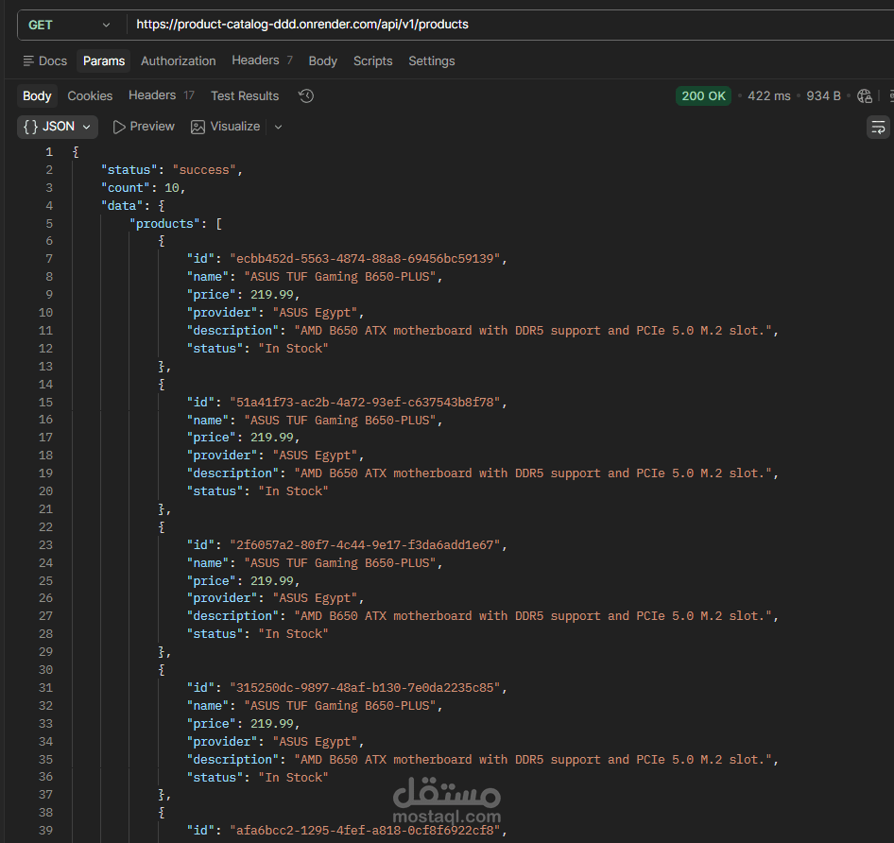Click line number 1 in the gutter

point(49,152)
